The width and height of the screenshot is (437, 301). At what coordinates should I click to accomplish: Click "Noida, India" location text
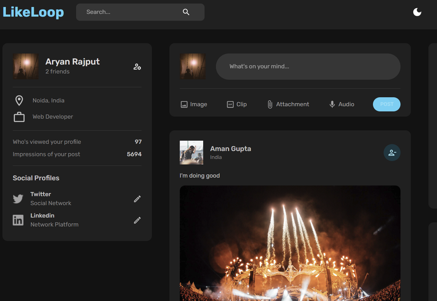point(48,101)
